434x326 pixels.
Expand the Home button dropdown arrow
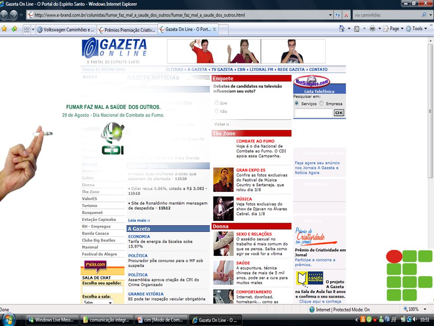click(349, 29)
